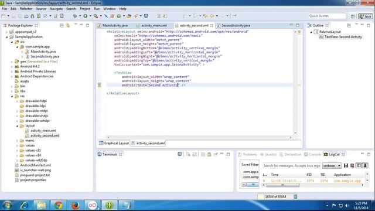Open the Android SDK Manager icon
The image size is (375, 211).
coord(32,16)
